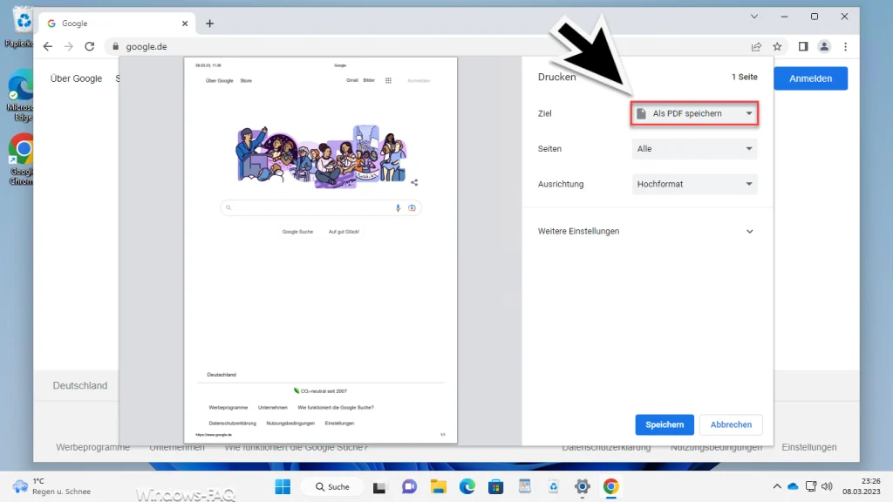
Task: Select the Google browser tab
Action: (117, 24)
